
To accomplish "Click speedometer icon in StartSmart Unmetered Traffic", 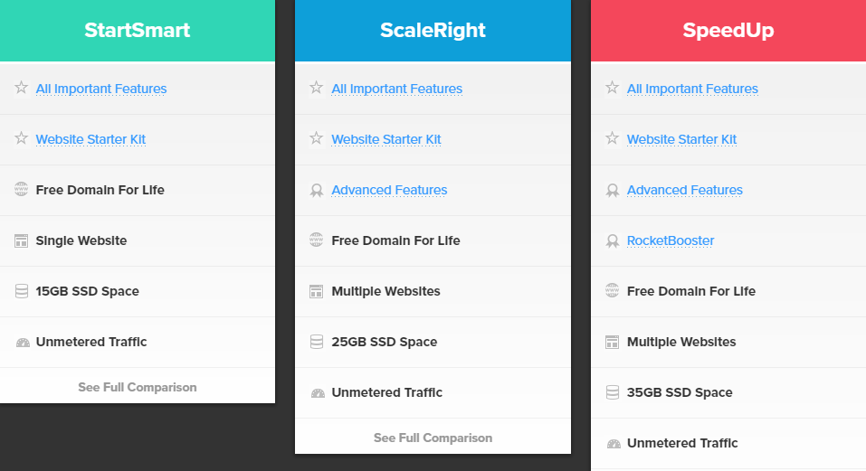I will [x=22, y=343].
